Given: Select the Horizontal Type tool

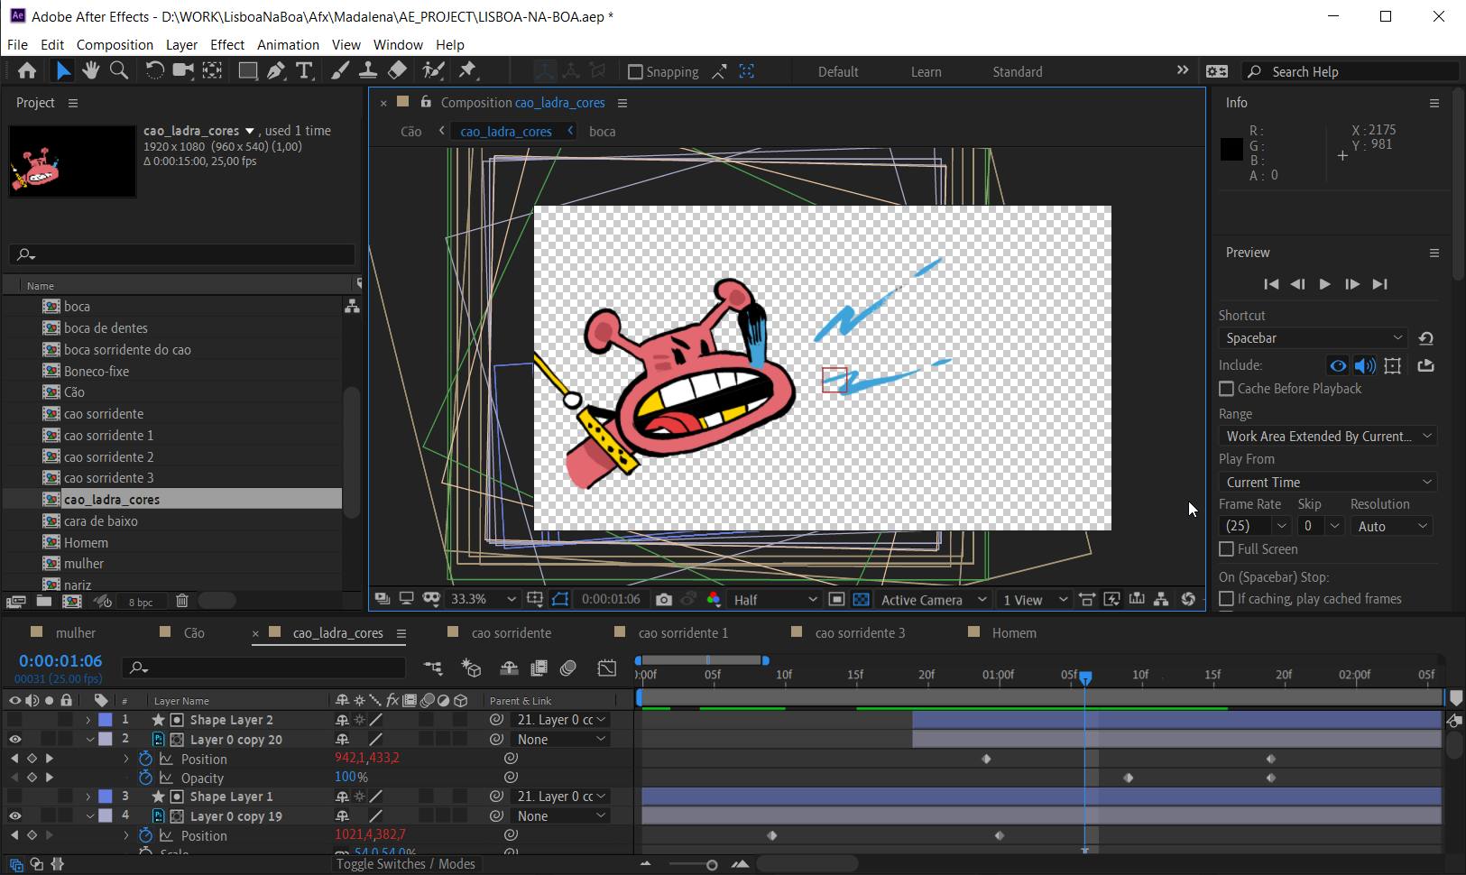Looking at the screenshot, I should coord(304,70).
